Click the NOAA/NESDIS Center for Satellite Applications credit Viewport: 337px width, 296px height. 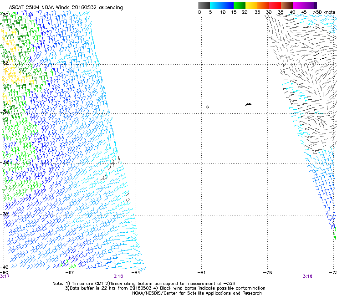(x=197, y=293)
